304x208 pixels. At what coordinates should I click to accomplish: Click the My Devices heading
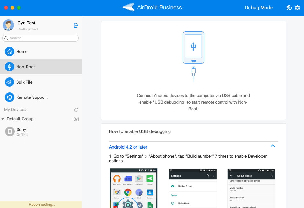point(15,110)
